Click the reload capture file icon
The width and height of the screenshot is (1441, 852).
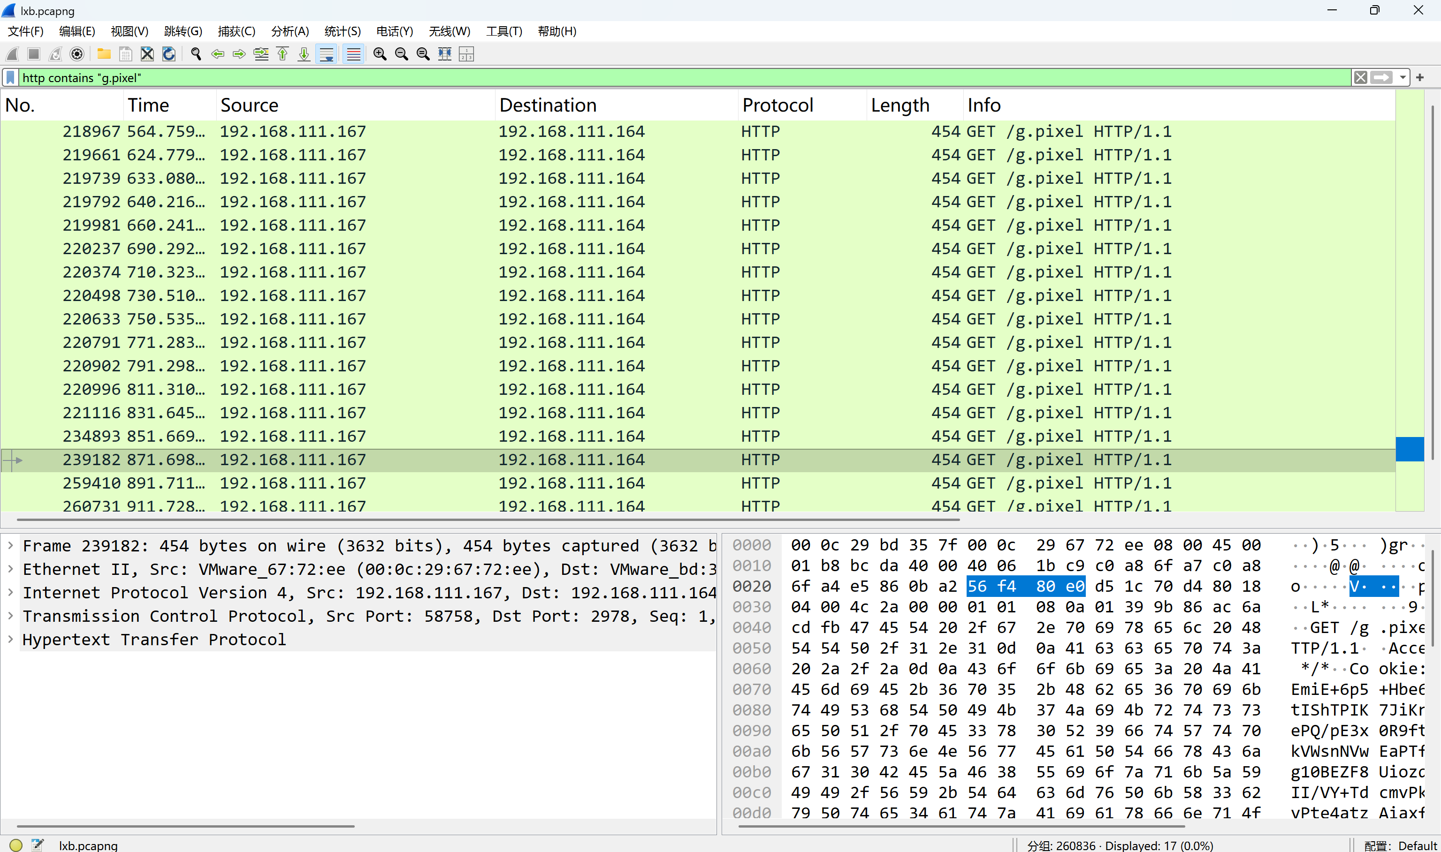(x=169, y=54)
